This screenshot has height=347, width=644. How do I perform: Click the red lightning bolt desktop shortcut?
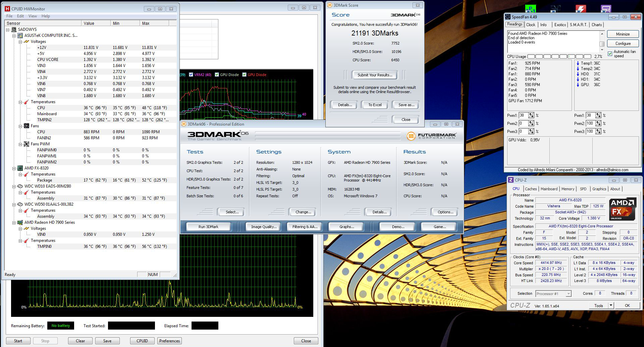581,8
